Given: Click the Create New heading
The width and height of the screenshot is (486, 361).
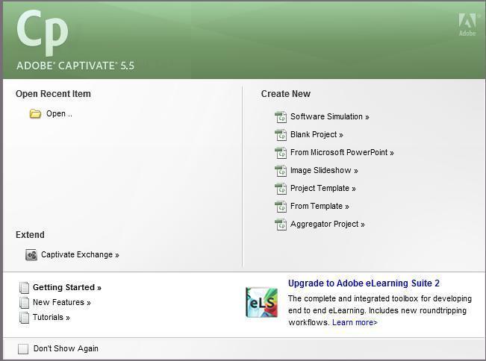Looking at the screenshot, I should pyautogui.click(x=286, y=94).
